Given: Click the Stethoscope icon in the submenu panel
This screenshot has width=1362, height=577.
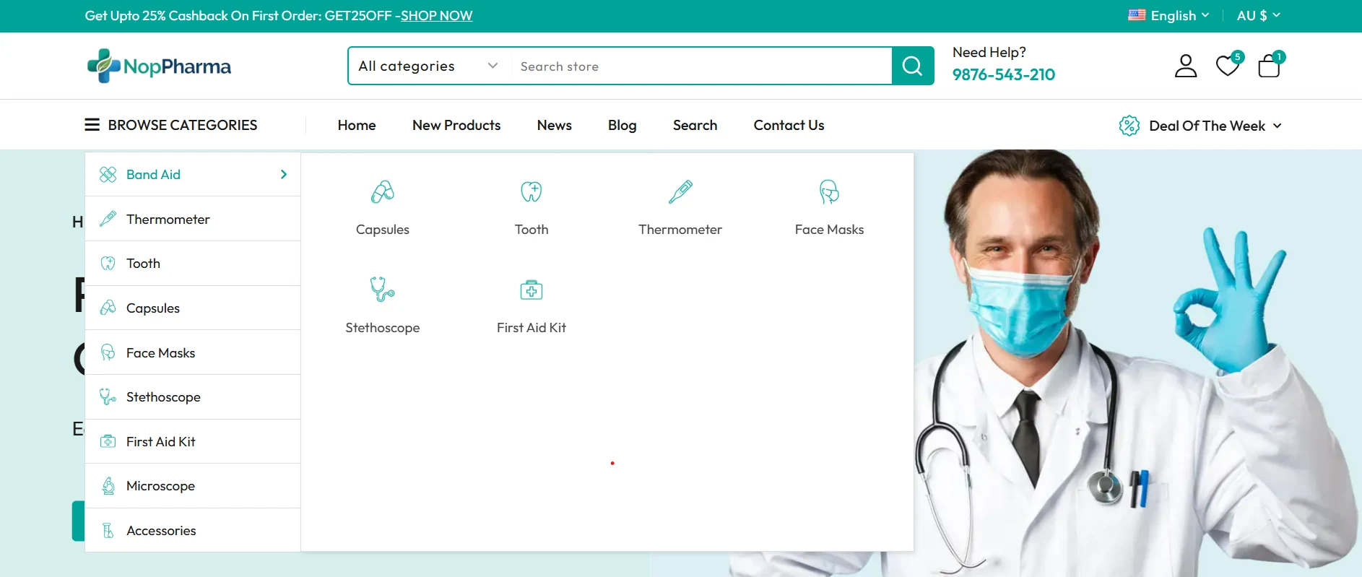Looking at the screenshot, I should [382, 290].
